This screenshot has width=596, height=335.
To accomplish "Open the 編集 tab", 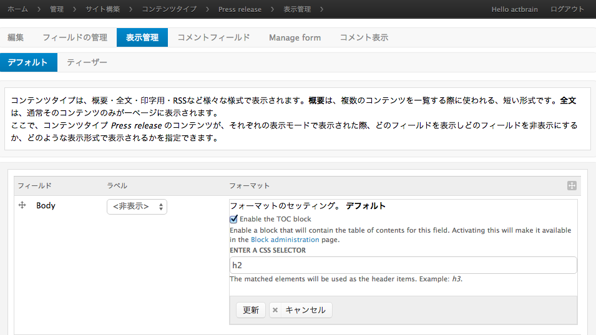I will point(16,37).
